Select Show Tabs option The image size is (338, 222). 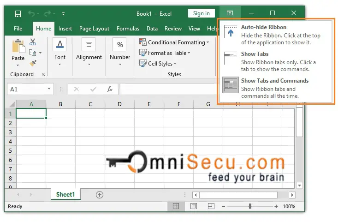coord(275,61)
